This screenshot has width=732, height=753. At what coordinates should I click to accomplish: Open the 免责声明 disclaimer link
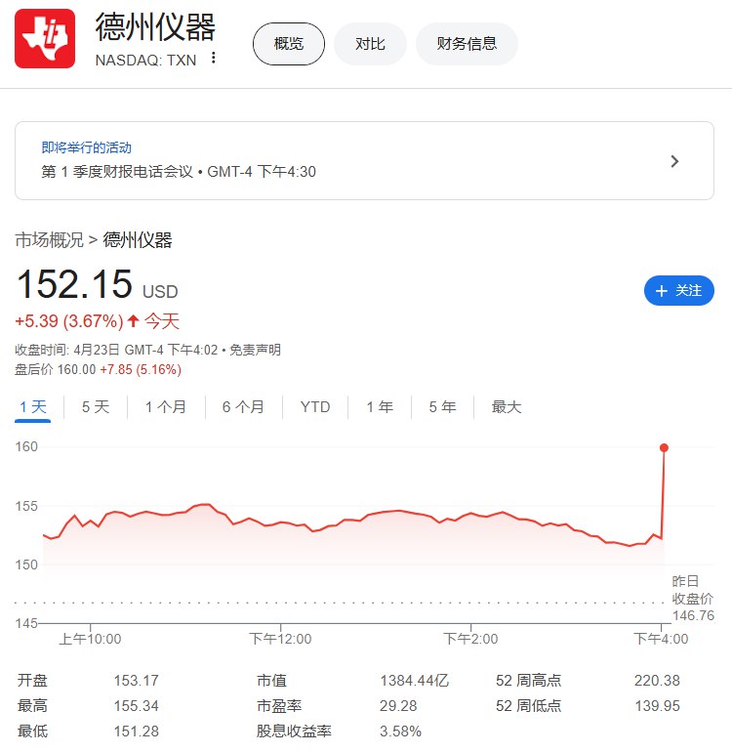[x=255, y=350]
